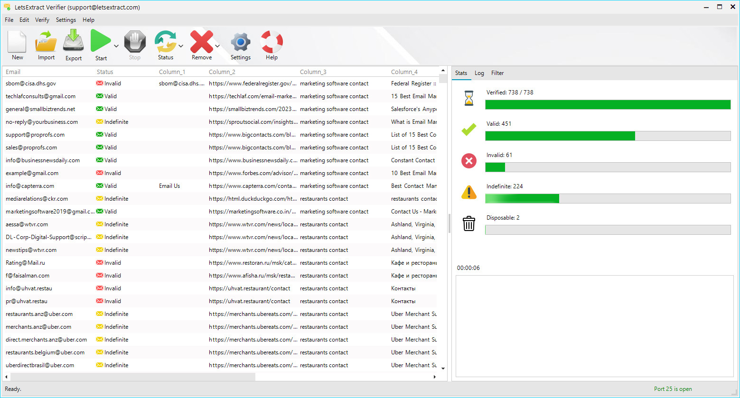Click the Valid progress bar
Image resolution: width=740 pixels, height=398 pixels.
coord(608,136)
